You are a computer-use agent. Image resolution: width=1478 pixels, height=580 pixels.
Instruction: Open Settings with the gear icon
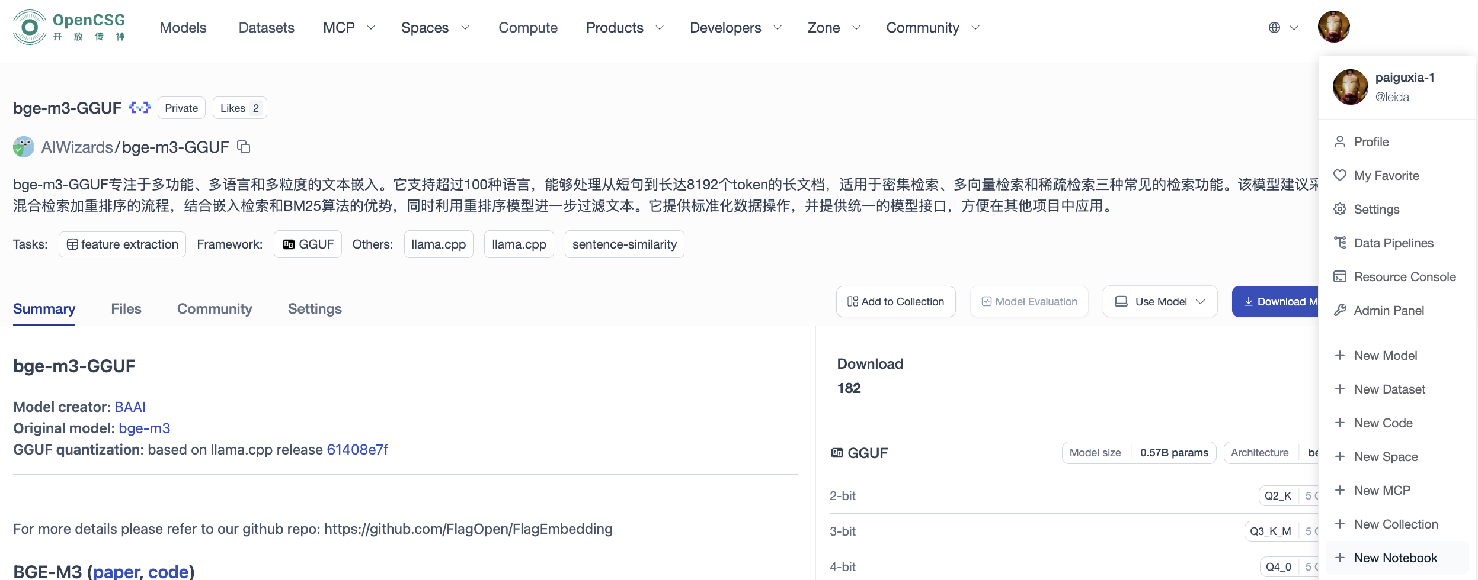pos(1376,210)
